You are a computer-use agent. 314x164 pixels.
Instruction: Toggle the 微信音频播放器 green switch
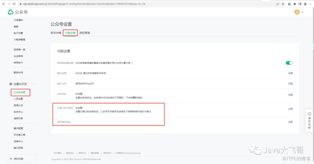[289, 63]
